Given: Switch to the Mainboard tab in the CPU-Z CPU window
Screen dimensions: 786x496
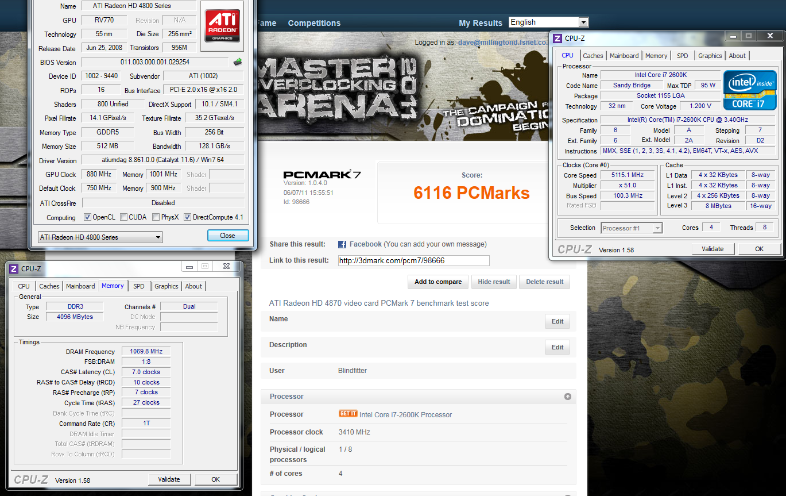Looking at the screenshot, I should (624, 56).
